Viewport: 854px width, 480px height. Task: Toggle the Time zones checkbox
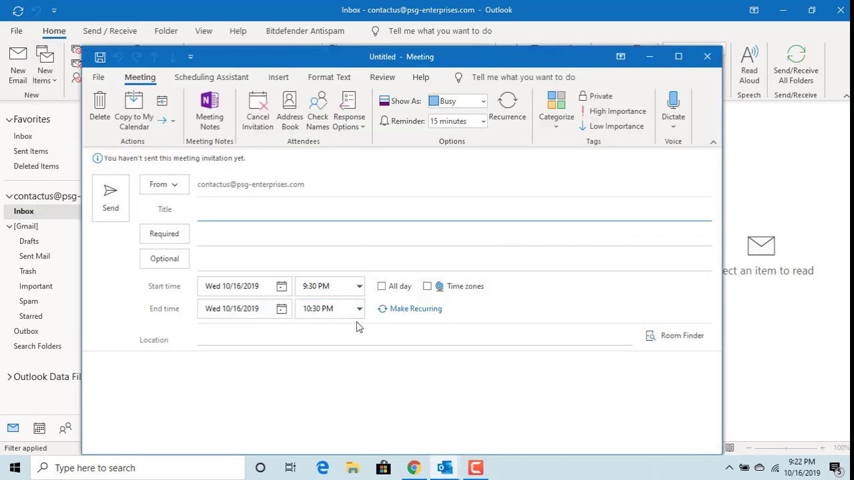pyautogui.click(x=427, y=286)
